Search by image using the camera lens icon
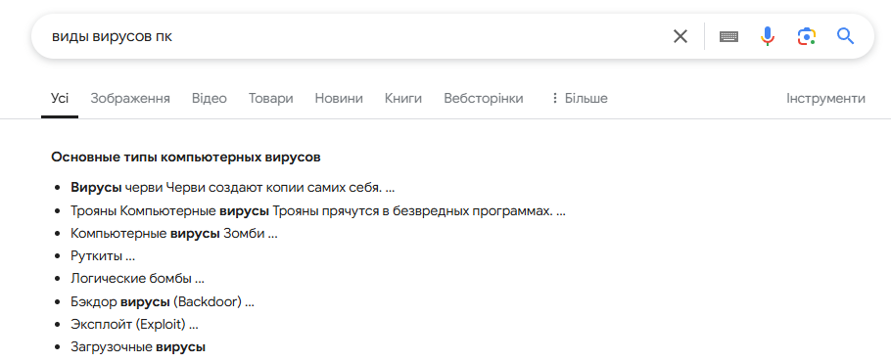The height and width of the screenshot is (362, 891). tap(807, 37)
